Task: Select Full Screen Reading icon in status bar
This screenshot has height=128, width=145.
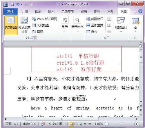Action: click(x=76, y=124)
